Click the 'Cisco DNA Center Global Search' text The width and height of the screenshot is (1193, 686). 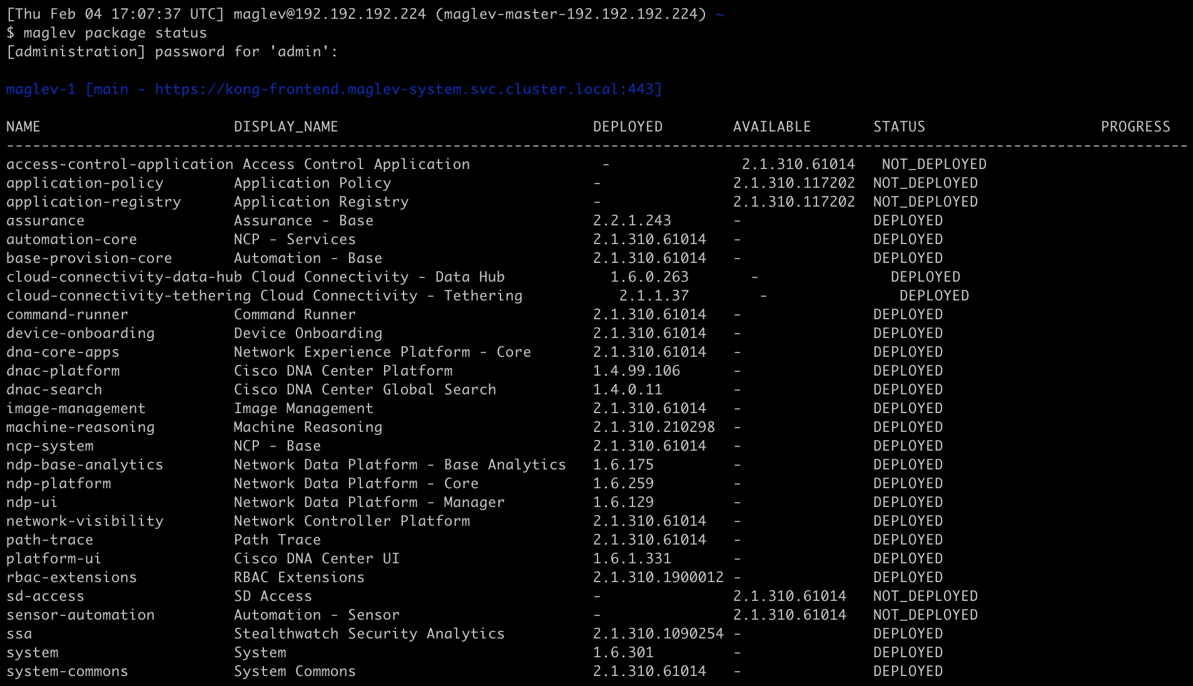pos(365,389)
